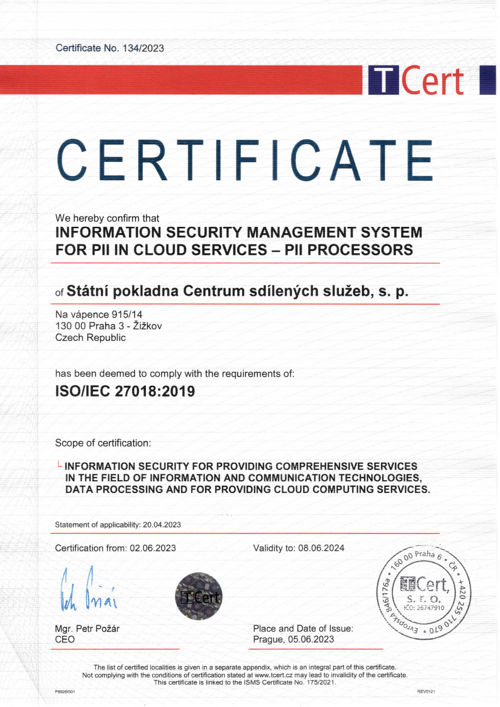
Task: Click the round TCert hologram sticker
Action: click(x=199, y=596)
